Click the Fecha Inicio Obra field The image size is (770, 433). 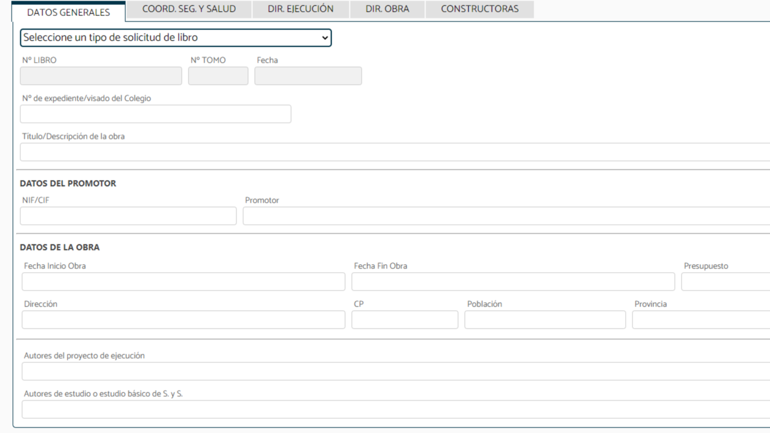[184, 282]
